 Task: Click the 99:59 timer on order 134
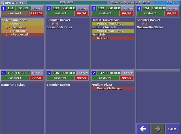[x=172, y=13]
